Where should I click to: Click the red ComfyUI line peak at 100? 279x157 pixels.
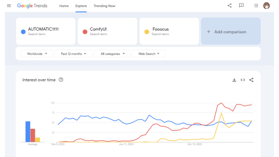[221, 103]
